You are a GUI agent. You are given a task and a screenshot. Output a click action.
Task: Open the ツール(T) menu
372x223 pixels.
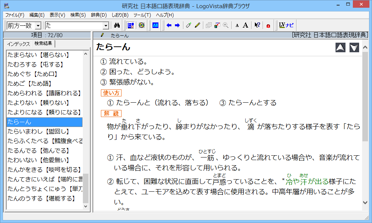(x=142, y=15)
